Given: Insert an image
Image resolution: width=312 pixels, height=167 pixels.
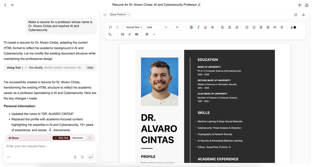Looking at the screenshot, I should click(x=123, y=34).
